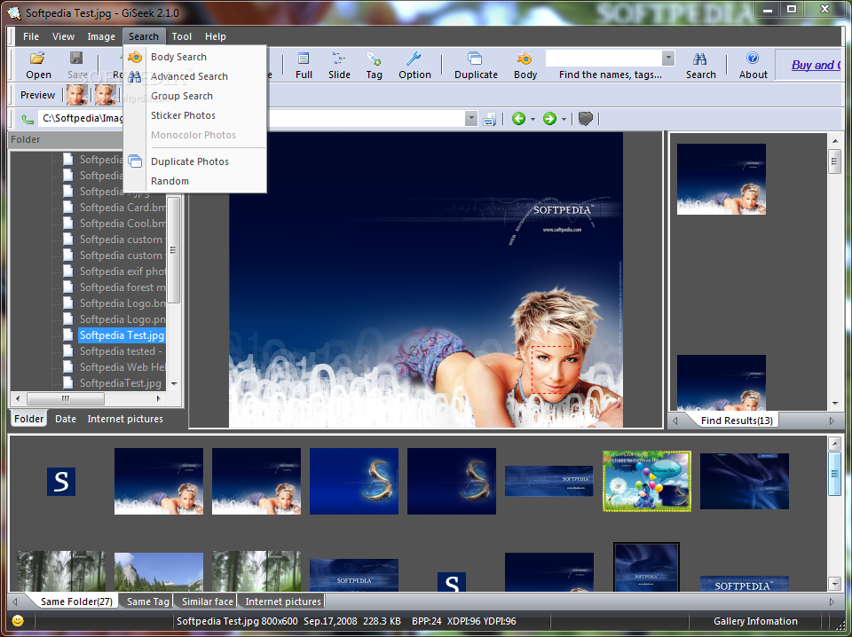The image size is (852, 637).
Task: Select the Softpedia exif phot file entry
Action: point(122,271)
